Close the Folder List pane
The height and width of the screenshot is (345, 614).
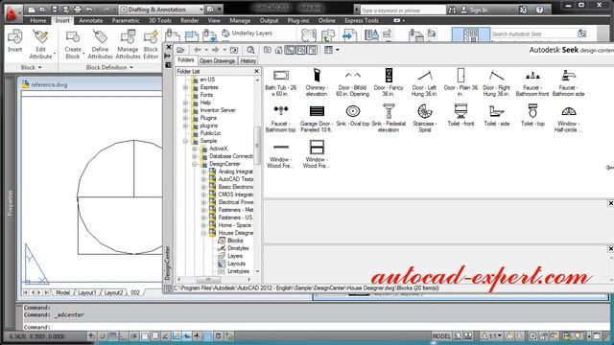point(256,71)
